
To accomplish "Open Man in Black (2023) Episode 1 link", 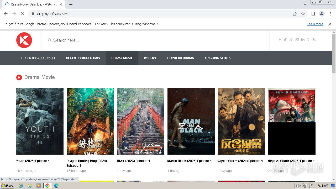I will 189,161.
